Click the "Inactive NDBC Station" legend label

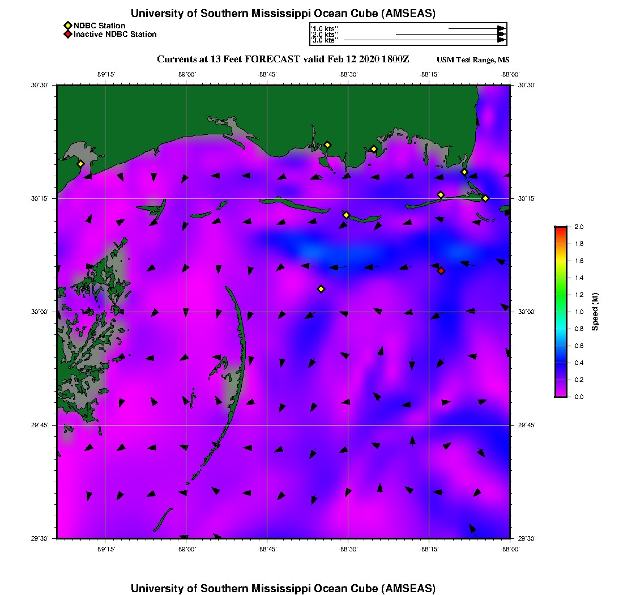(x=115, y=35)
